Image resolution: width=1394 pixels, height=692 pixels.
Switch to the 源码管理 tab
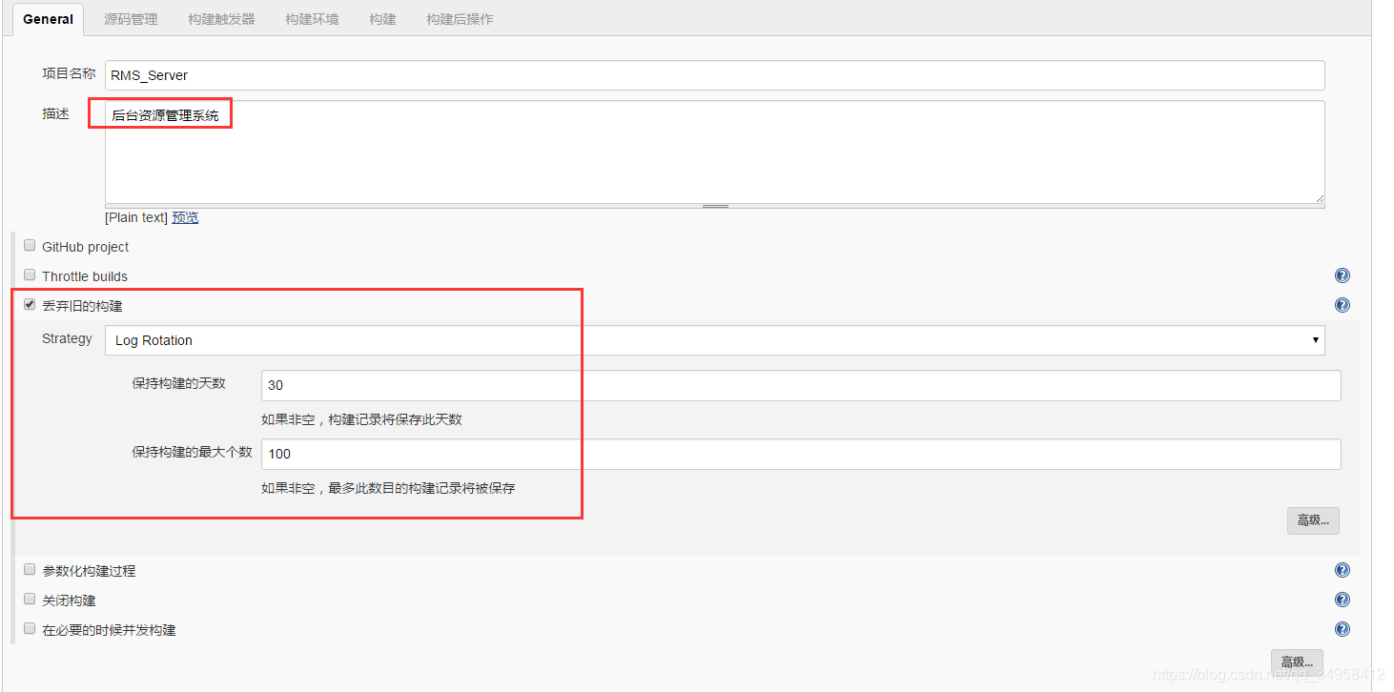click(x=131, y=19)
